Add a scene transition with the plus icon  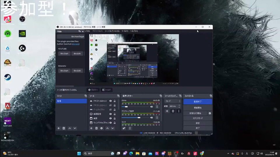coord(167,111)
